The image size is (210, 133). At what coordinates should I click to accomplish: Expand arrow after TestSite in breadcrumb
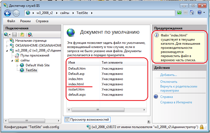coord(92,13)
